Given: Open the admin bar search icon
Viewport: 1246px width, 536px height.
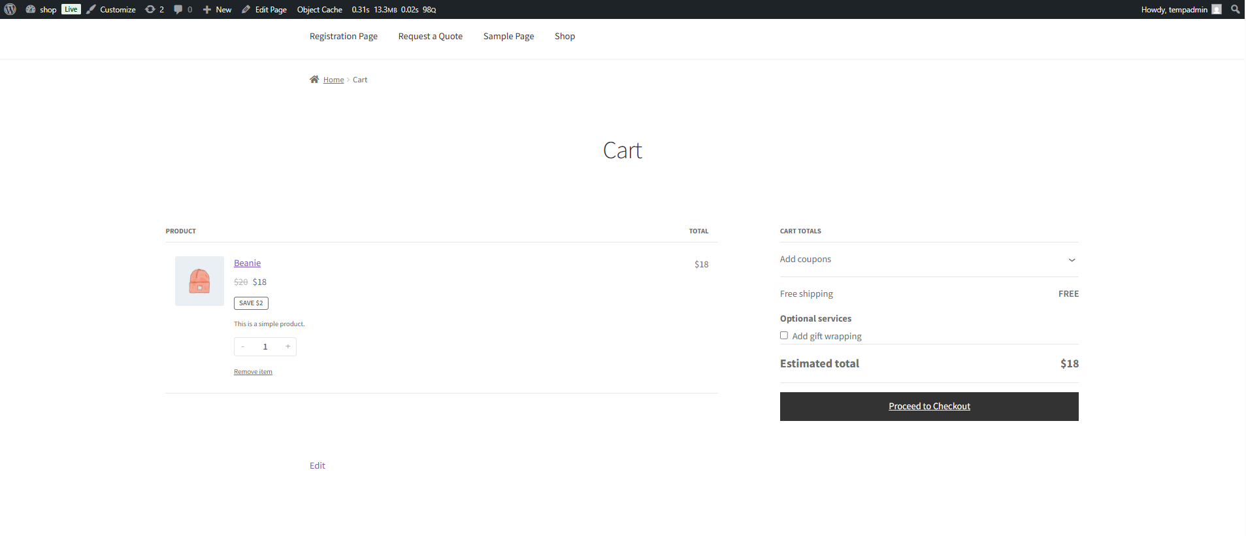Looking at the screenshot, I should (1235, 9).
